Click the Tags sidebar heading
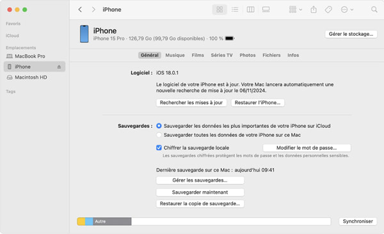 pos(10,91)
